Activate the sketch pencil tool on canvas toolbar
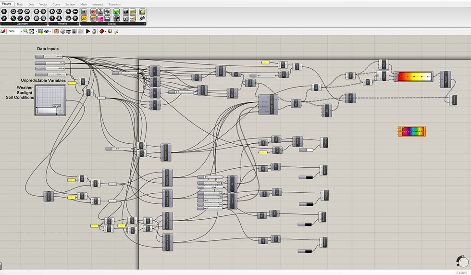Image resolution: width=471 pixels, height=275 pixels. coord(3,31)
